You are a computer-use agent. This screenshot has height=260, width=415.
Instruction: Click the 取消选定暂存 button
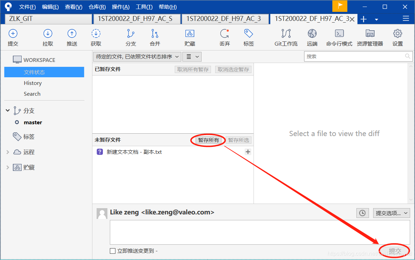click(x=233, y=70)
